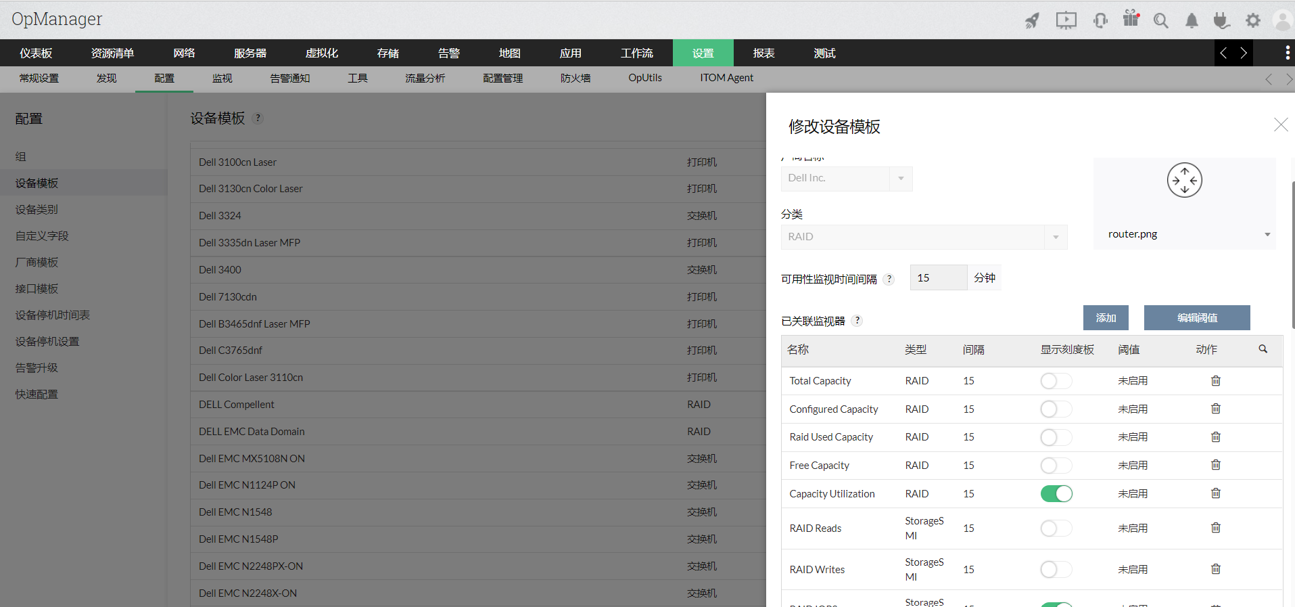Image resolution: width=1295 pixels, height=607 pixels.
Task: Click the router icon preview image
Action: coord(1185,180)
